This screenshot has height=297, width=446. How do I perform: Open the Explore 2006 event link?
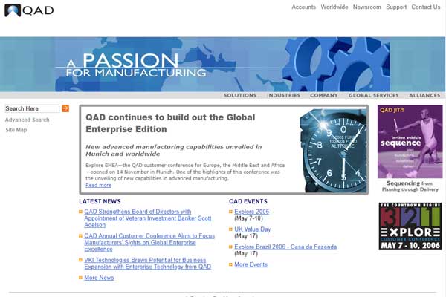(251, 212)
